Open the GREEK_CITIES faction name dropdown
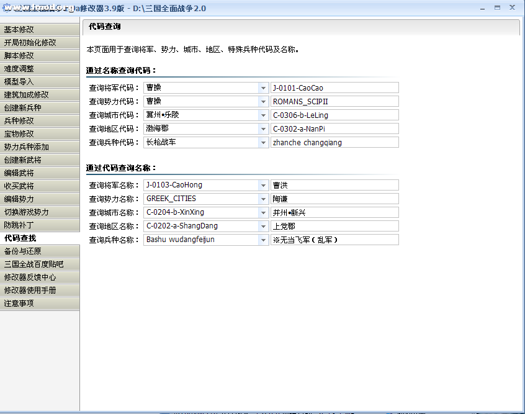525x414 pixels. [x=263, y=199]
